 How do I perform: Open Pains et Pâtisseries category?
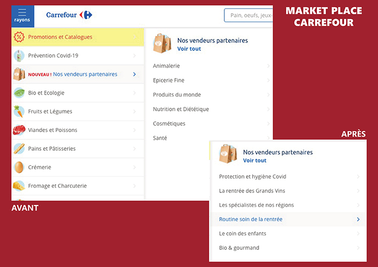[x=78, y=149]
